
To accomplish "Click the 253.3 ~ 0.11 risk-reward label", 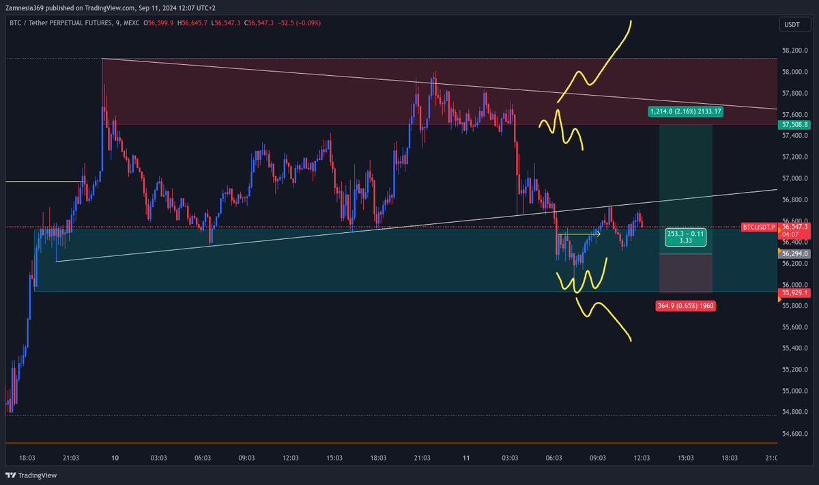I will [686, 236].
